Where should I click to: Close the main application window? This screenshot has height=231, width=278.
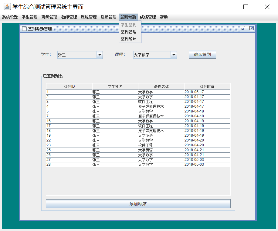coord(267,7)
